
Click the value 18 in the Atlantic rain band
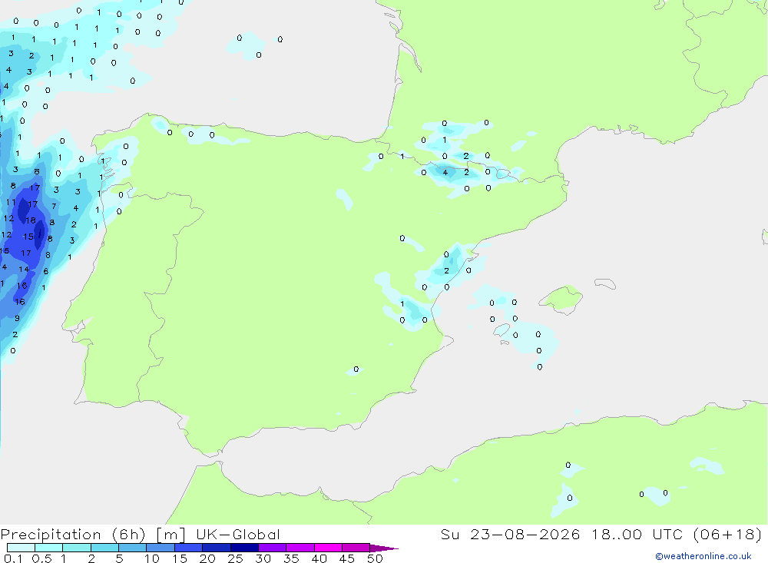click(31, 220)
